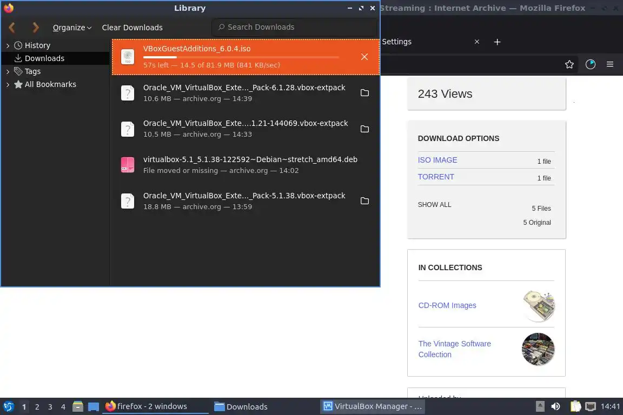The height and width of the screenshot is (415, 623).
Task: Click the Pack-6.1.28 extpack file icon
Action: click(128, 93)
